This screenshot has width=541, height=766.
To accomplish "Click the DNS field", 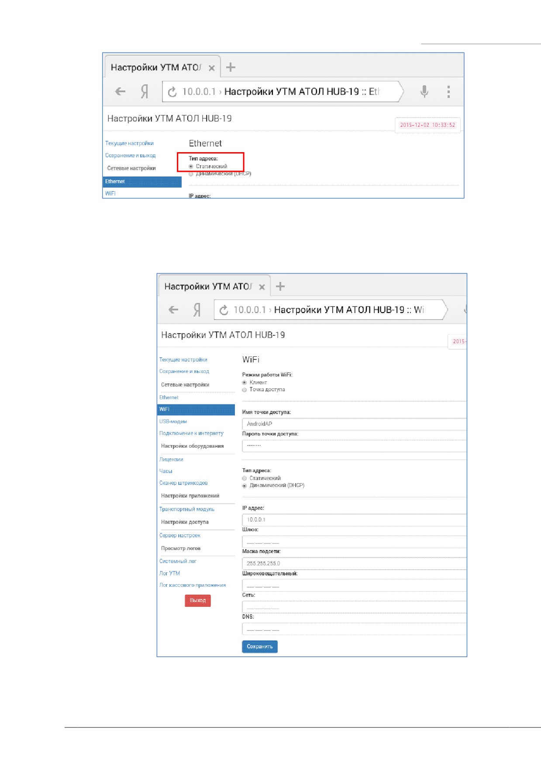I will pyautogui.click(x=354, y=629).
